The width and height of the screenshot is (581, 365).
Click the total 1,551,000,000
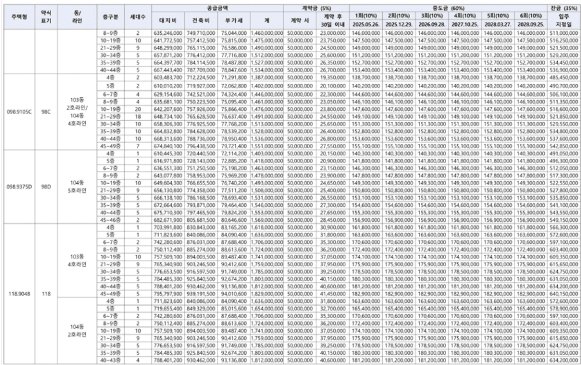pos(267,146)
